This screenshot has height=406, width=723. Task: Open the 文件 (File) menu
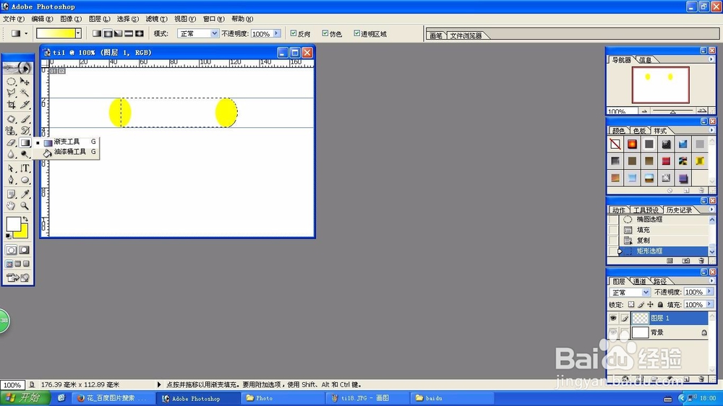(x=13, y=19)
